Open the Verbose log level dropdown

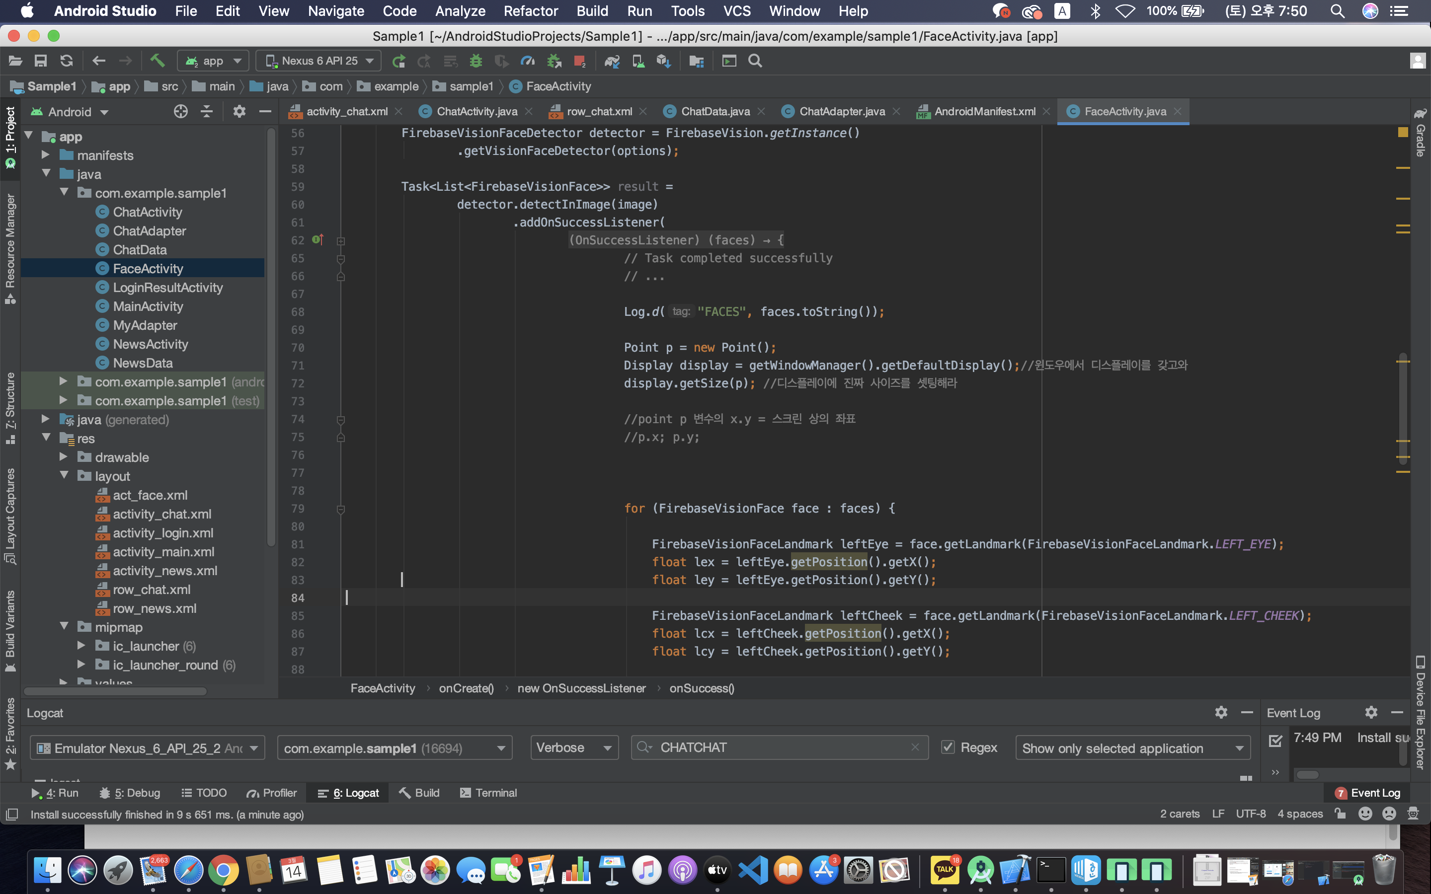(573, 747)
